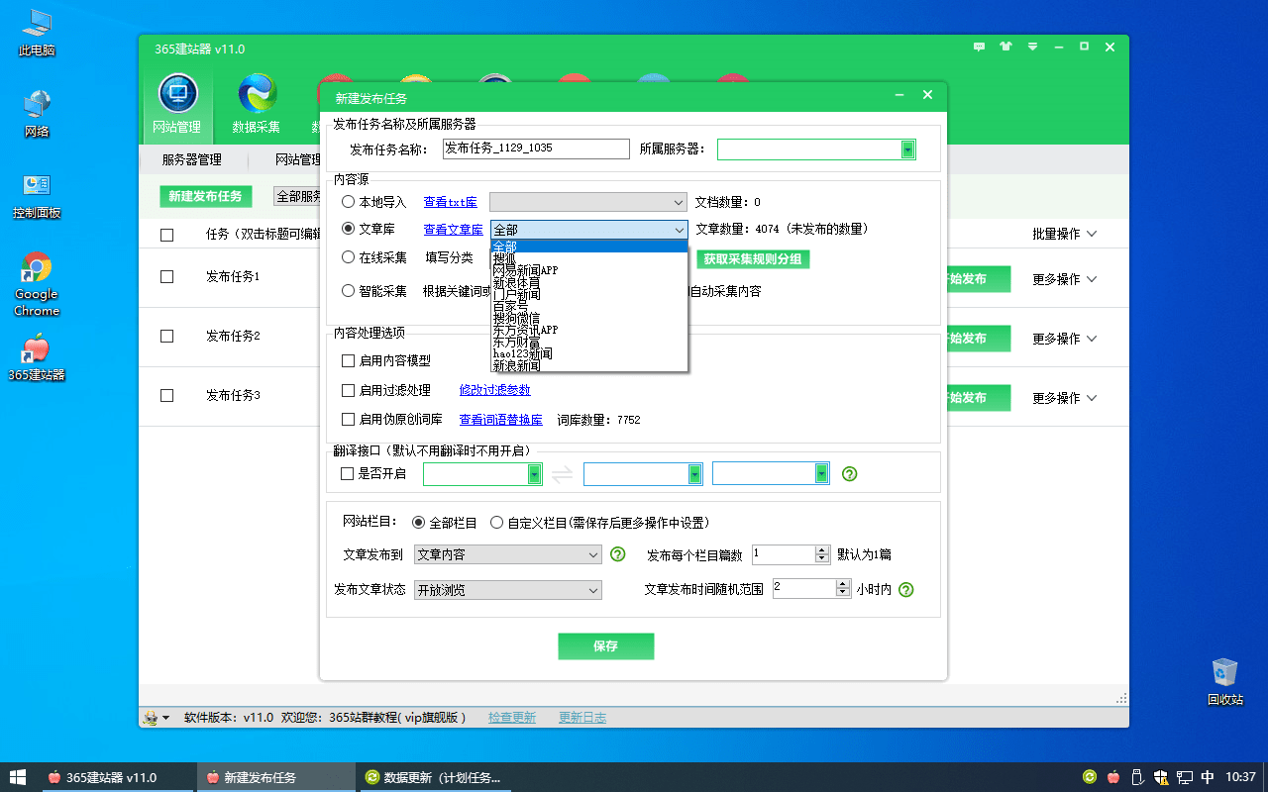The width and height of the screenshot is (1268, 792).
Task: Select the 智能采集 radio button
Action: (348, 291)
